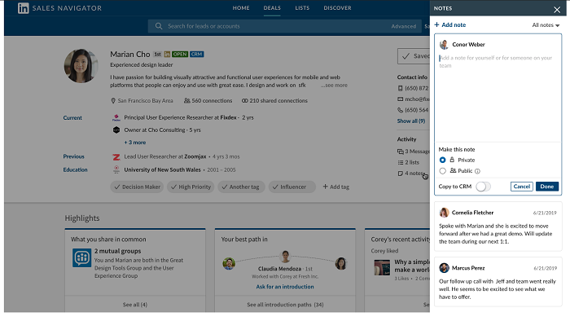The image size is (570, 321).
Task: Toggle the Influencer tag
Action: click(292, 187)
